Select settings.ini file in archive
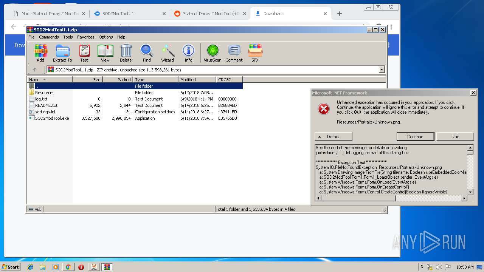Image resolution: width=484 pixels, height=272 pixels. click(135, 112)
